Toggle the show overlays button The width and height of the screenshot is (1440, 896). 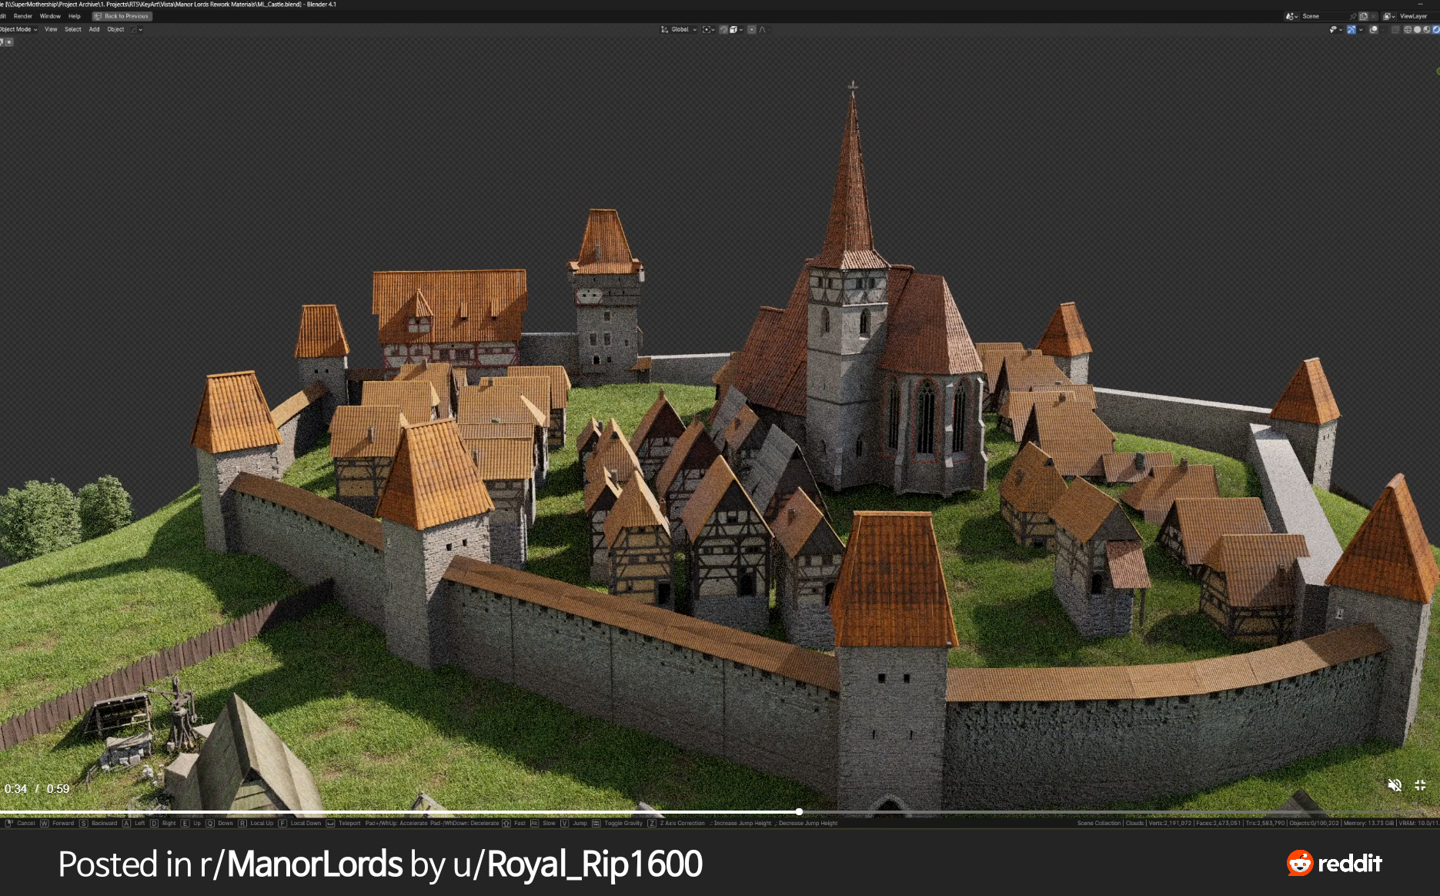1374,29
